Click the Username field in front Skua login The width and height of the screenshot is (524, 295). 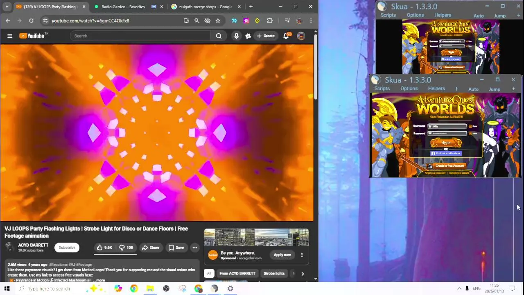click(447, 127)
